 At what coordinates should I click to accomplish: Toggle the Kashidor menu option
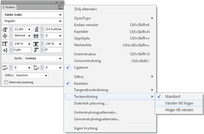coord(110,84)
